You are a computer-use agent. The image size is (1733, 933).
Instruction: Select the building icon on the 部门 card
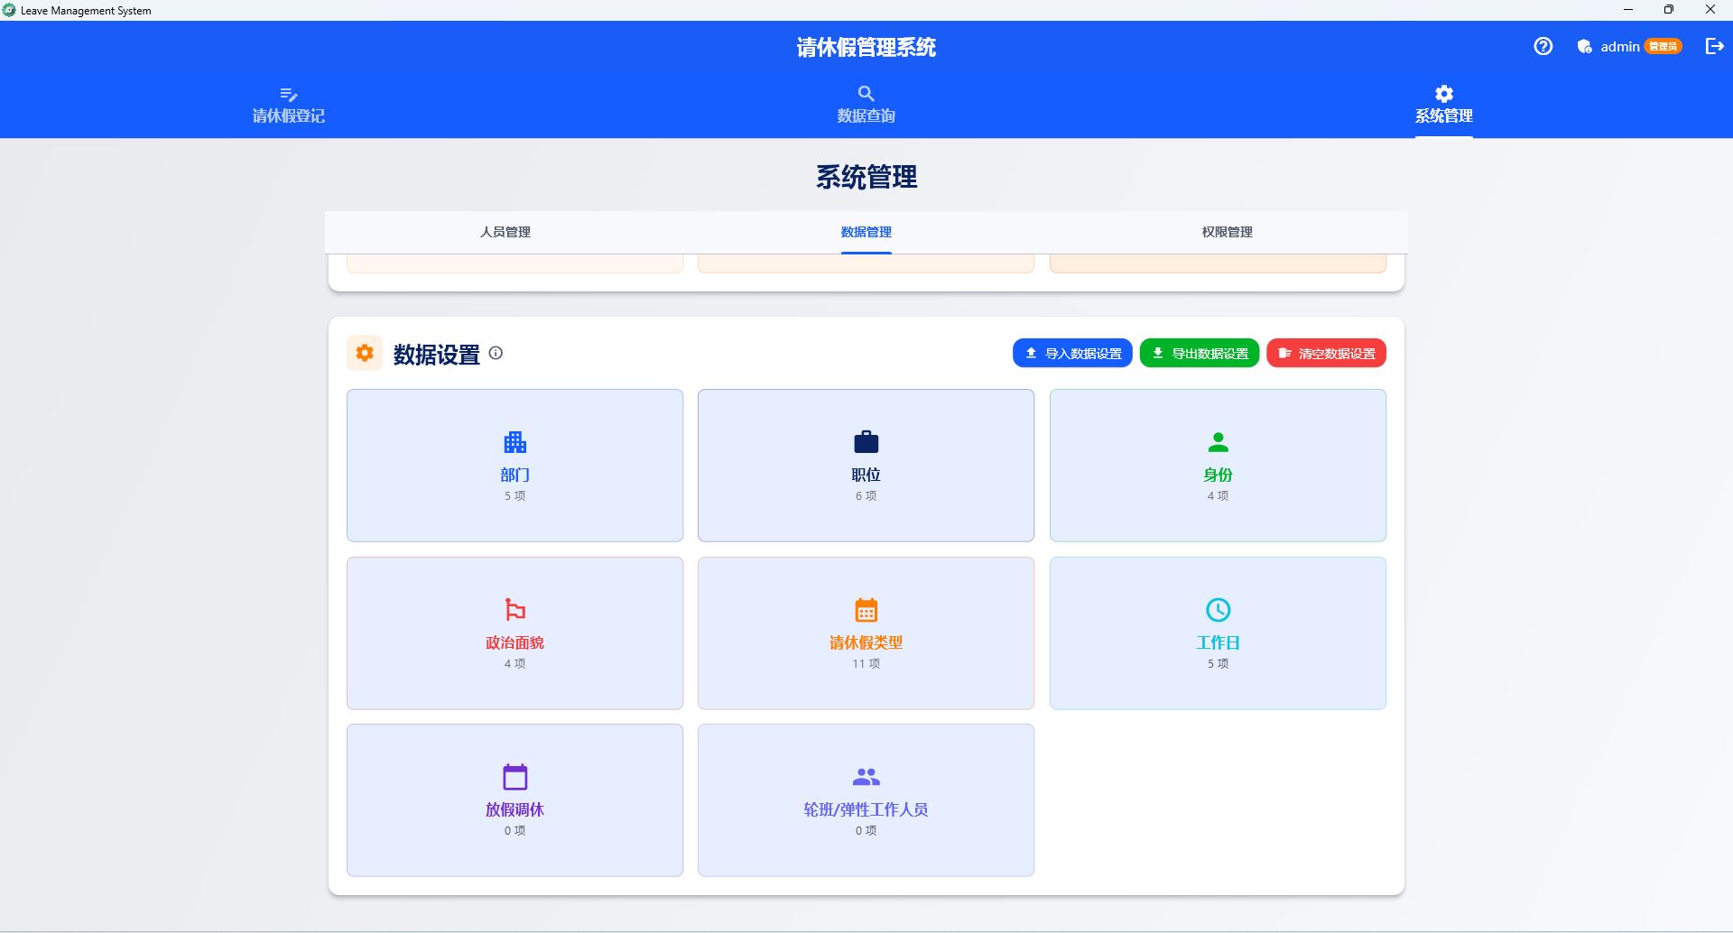pyautogui.click(x=514, y=441)
